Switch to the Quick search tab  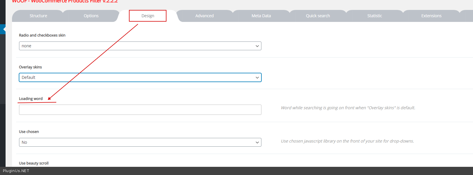point(318,16)
